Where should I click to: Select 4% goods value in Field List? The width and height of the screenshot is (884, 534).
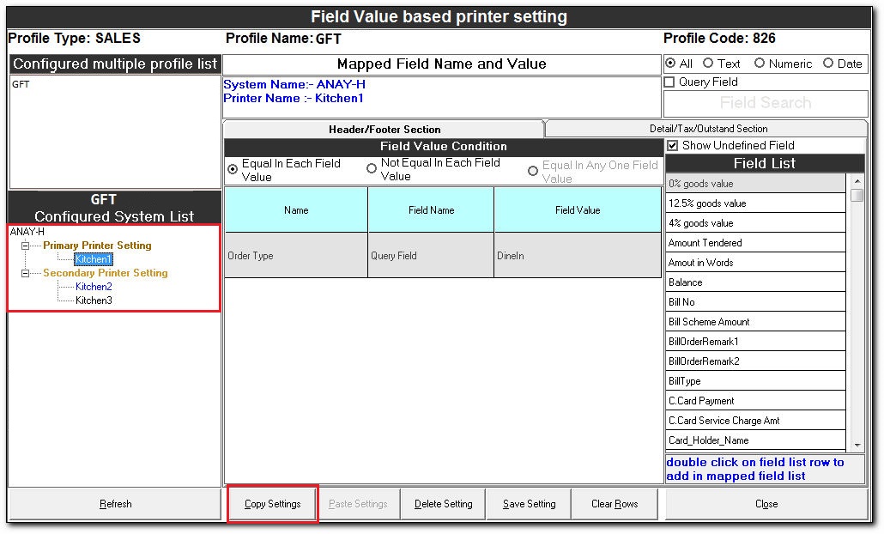coord(755,222)
